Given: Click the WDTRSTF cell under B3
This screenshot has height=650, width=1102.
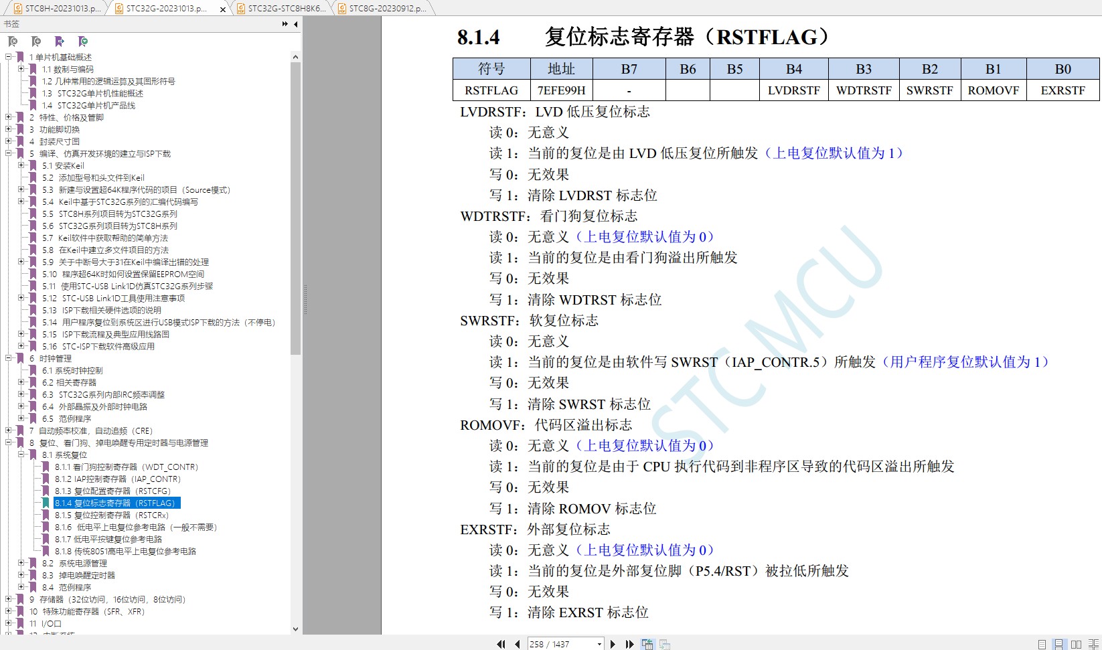Looking at the screenshot, I should pos(864,90).
